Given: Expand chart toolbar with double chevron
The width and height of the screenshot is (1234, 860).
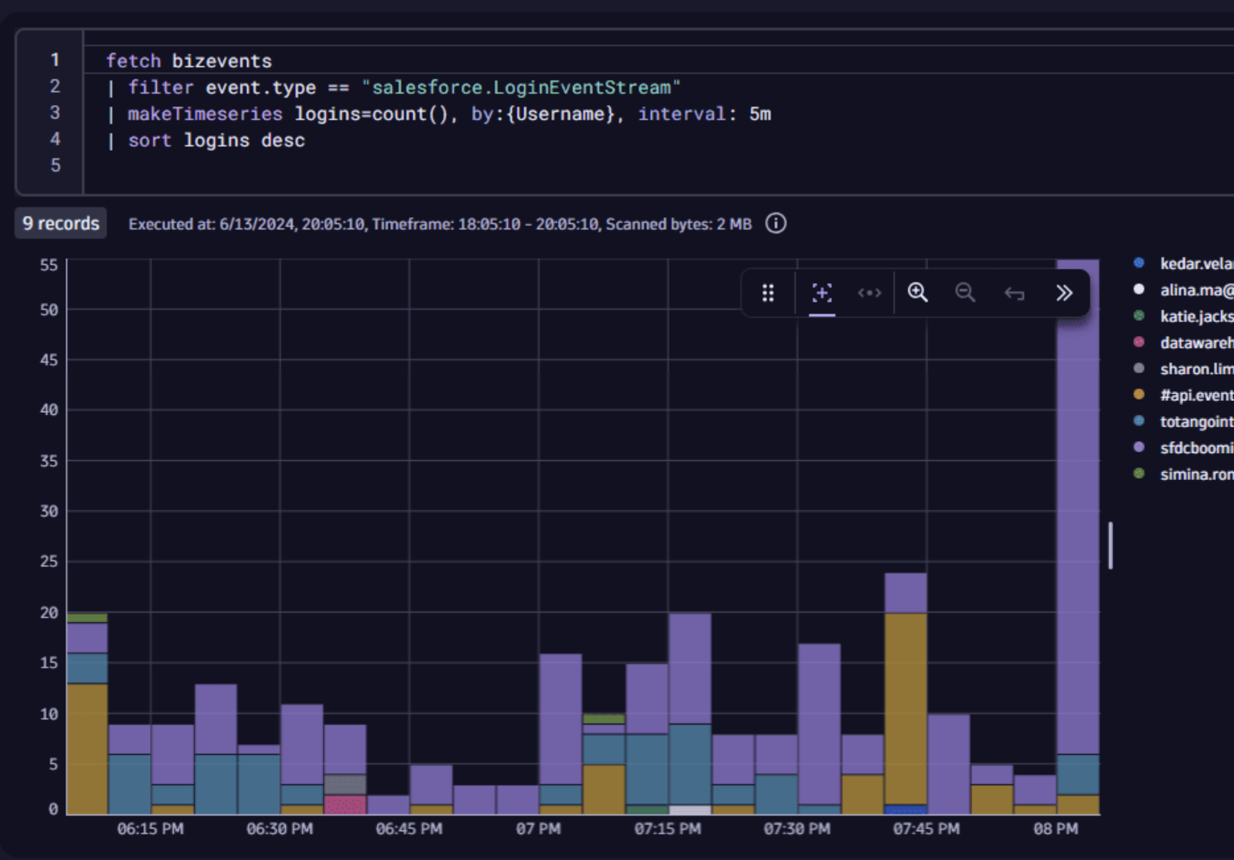Looking at the screenshot, I should (1064, 293).
